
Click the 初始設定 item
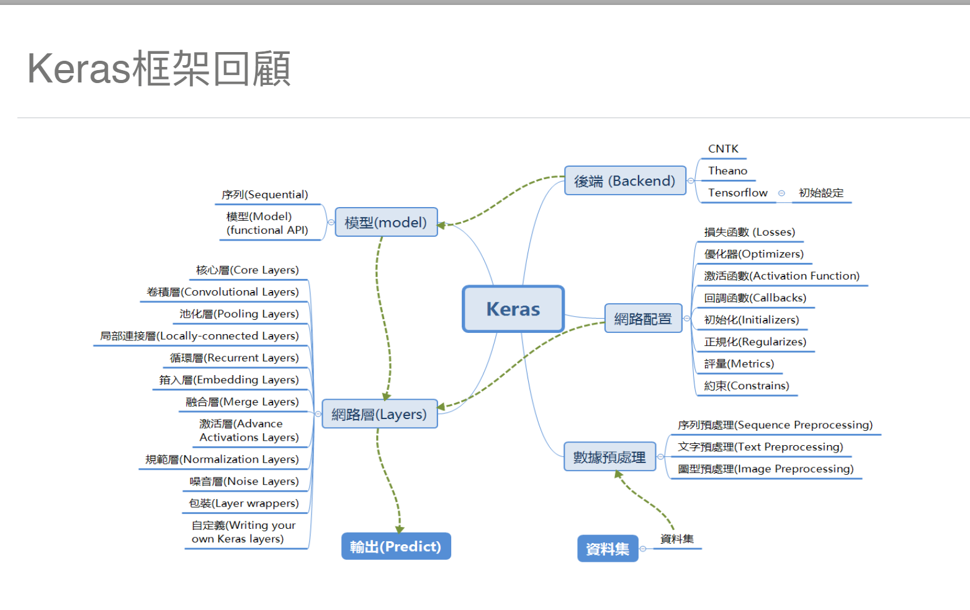click(821, 193)
